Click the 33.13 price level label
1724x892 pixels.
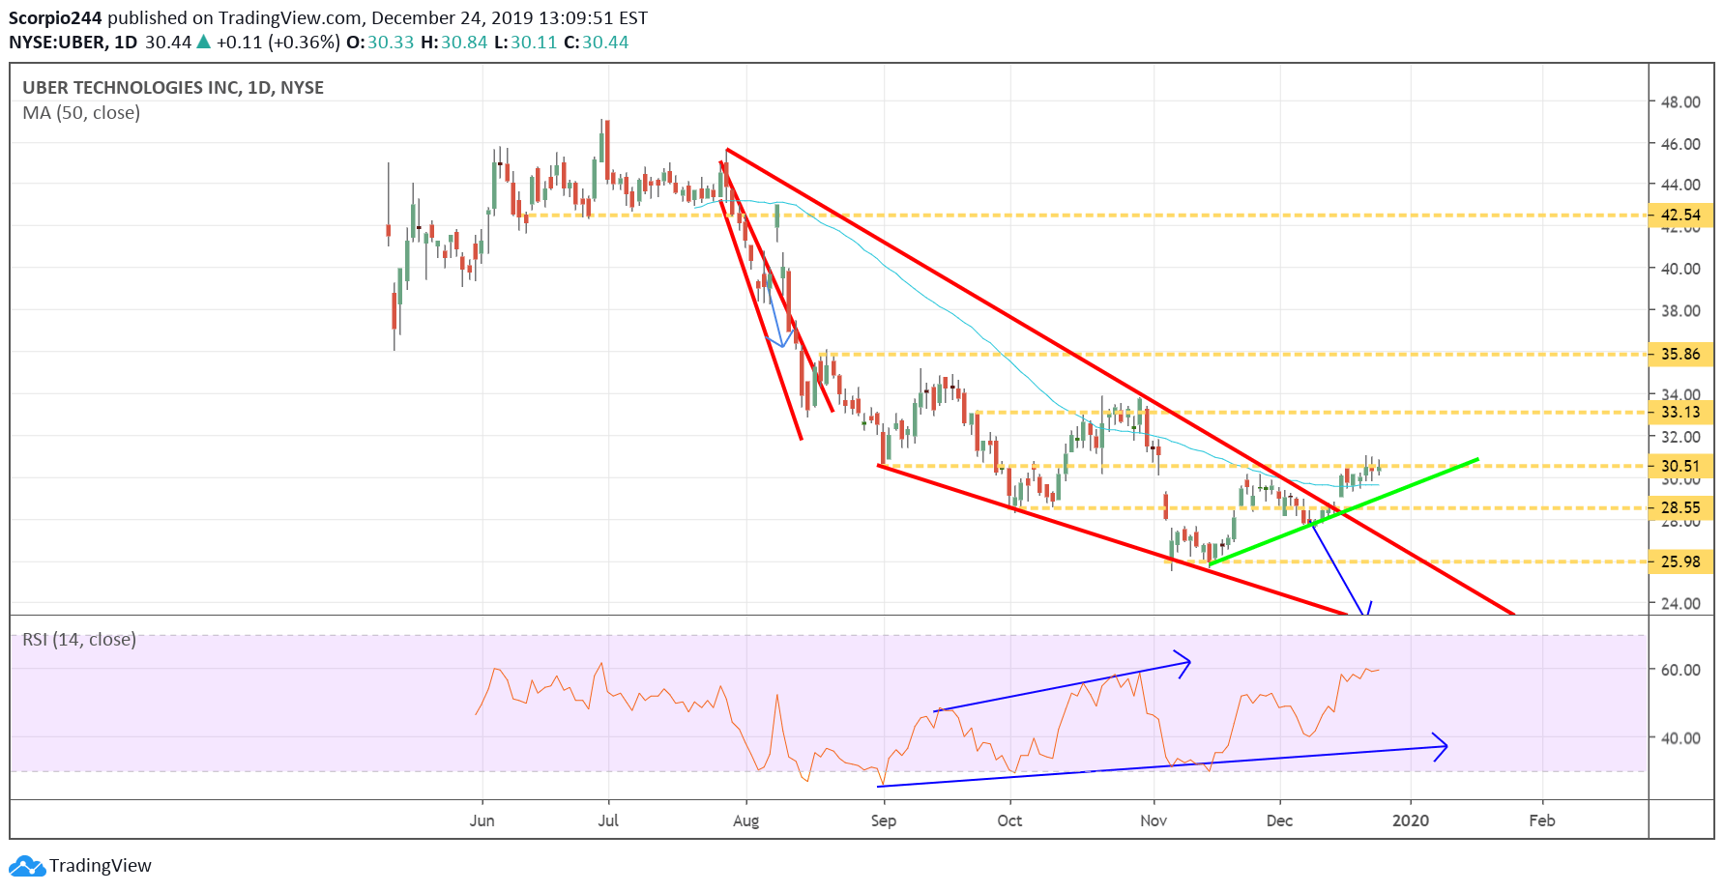[x=1680, y=413]
